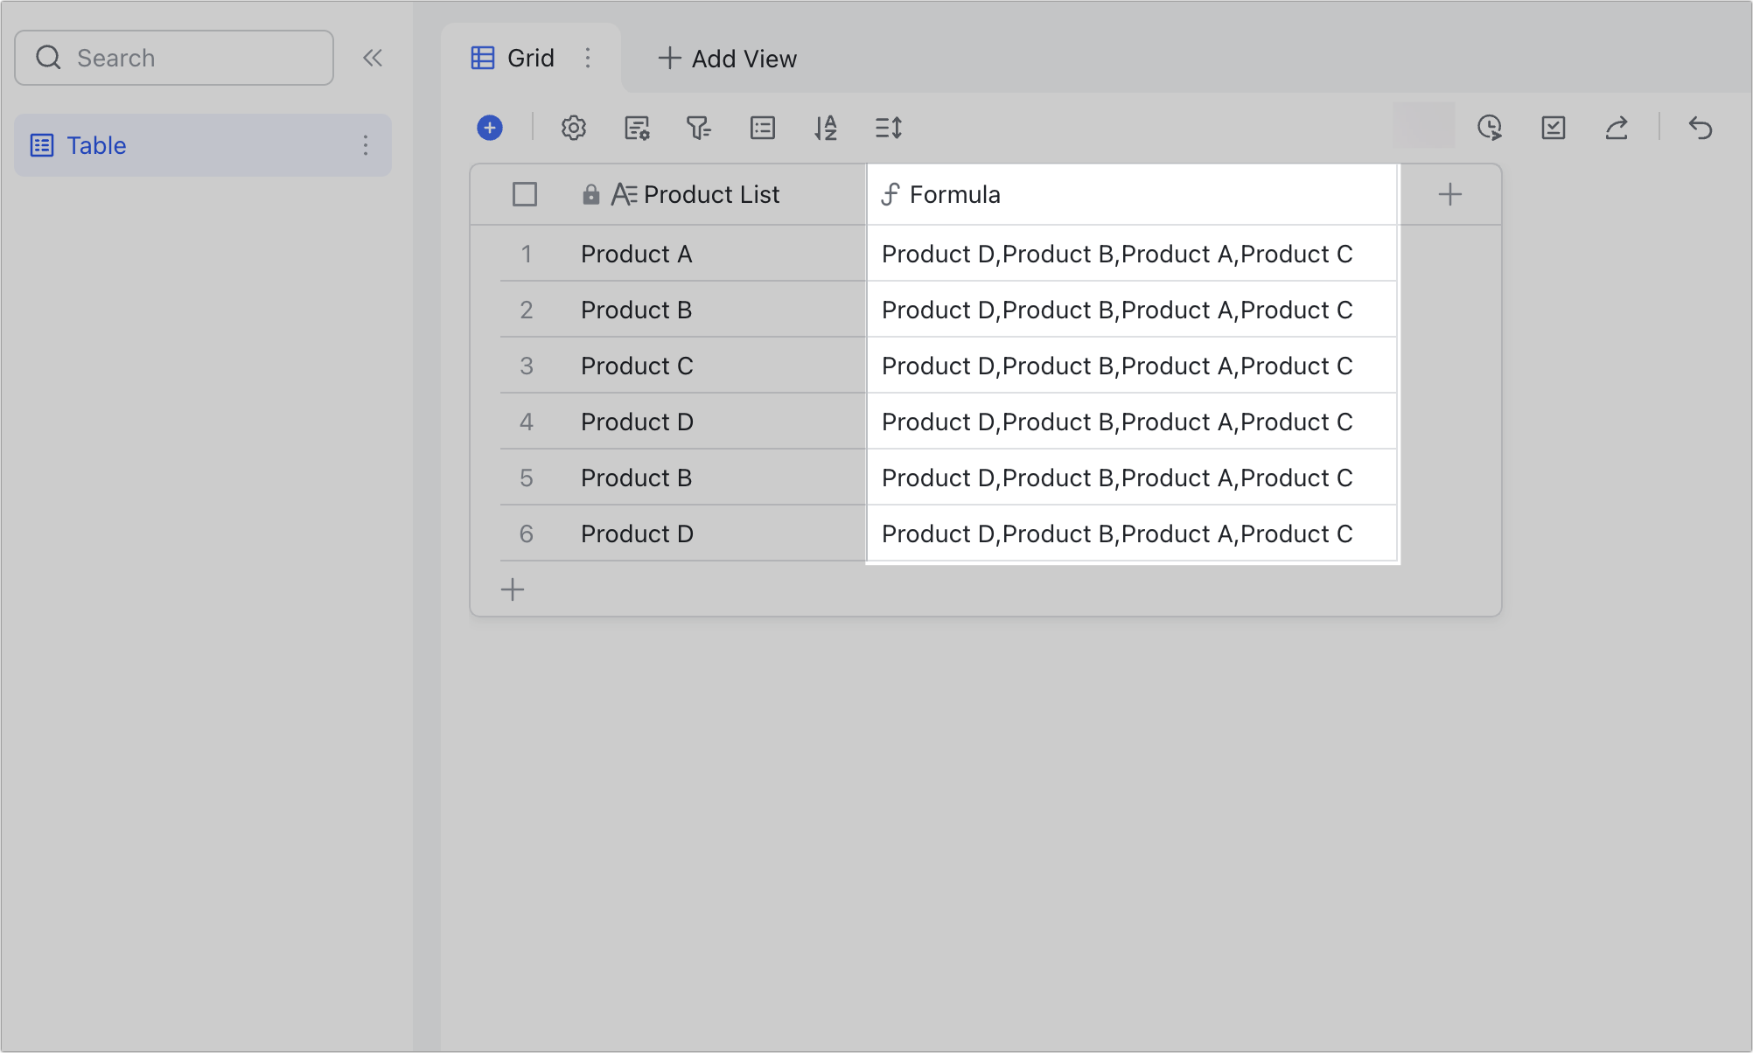1753x1053 pixels.
Task: Open Table item three-dot menu
Action: pyautogui.click(x=366, y=145)
